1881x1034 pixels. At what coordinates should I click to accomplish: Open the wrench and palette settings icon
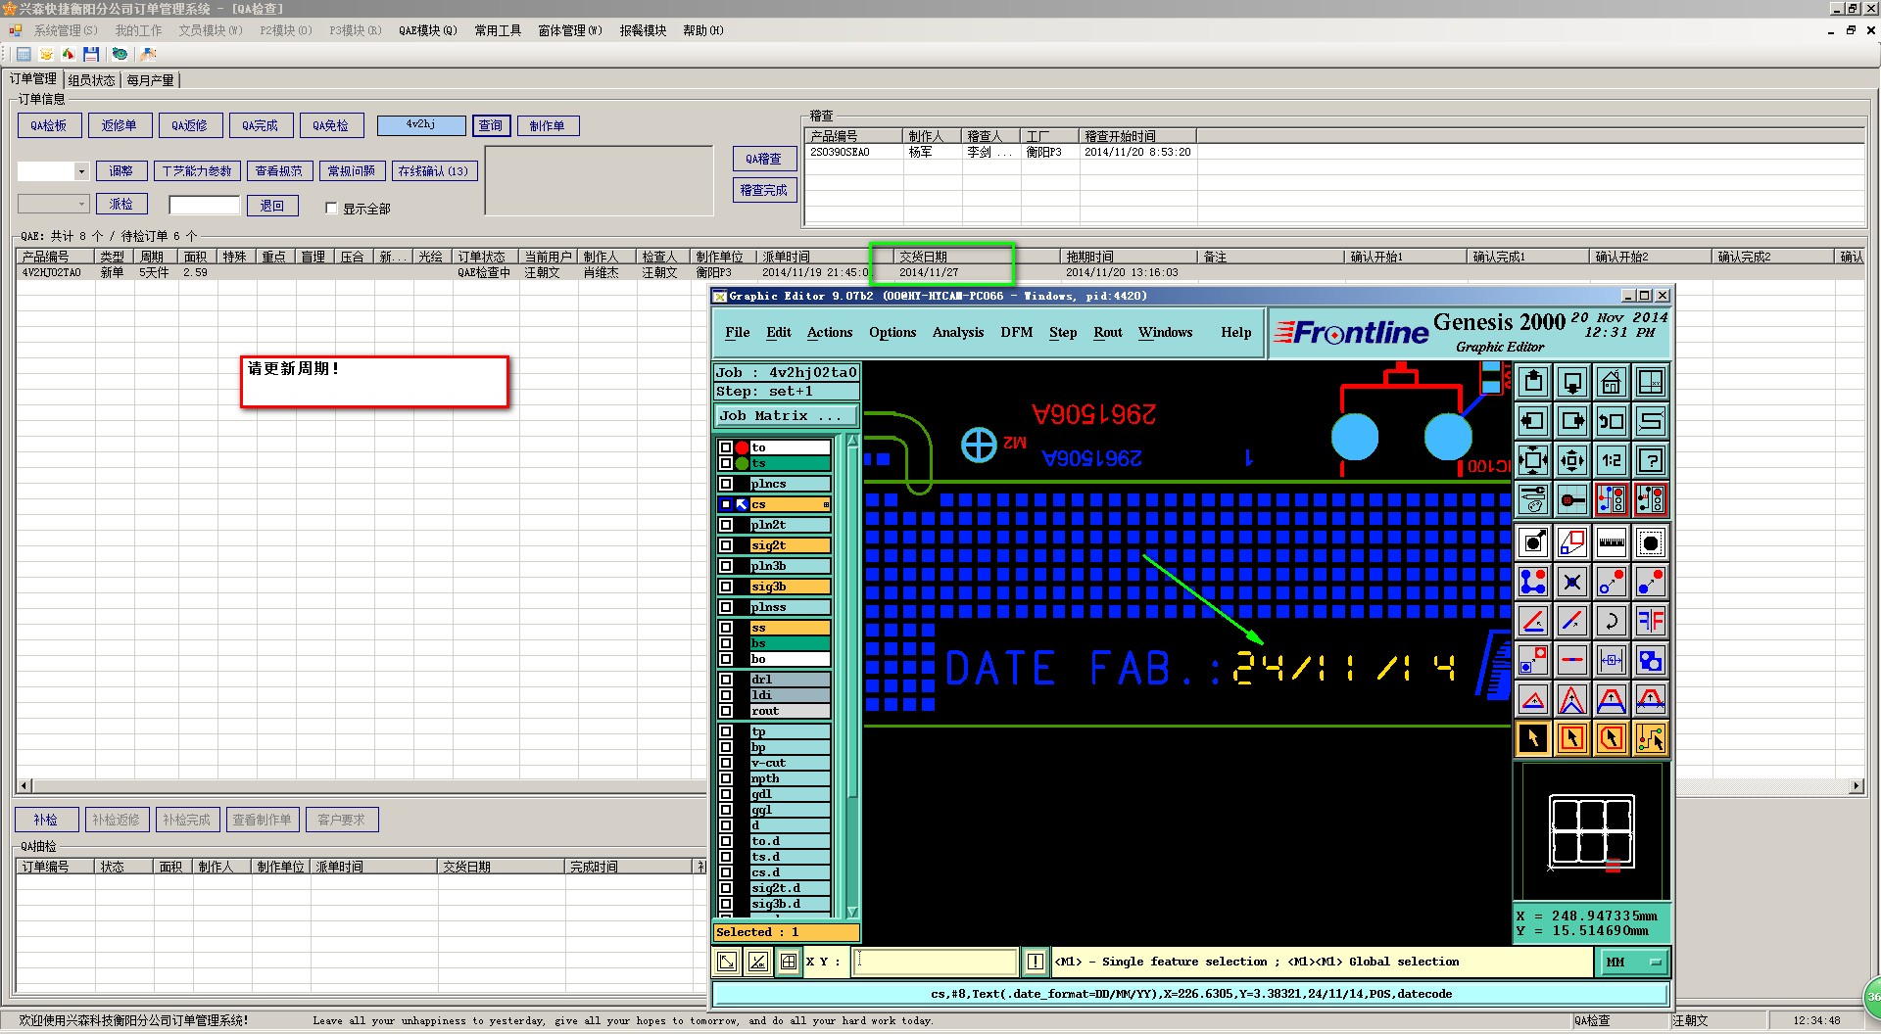tap(1533, 499)
